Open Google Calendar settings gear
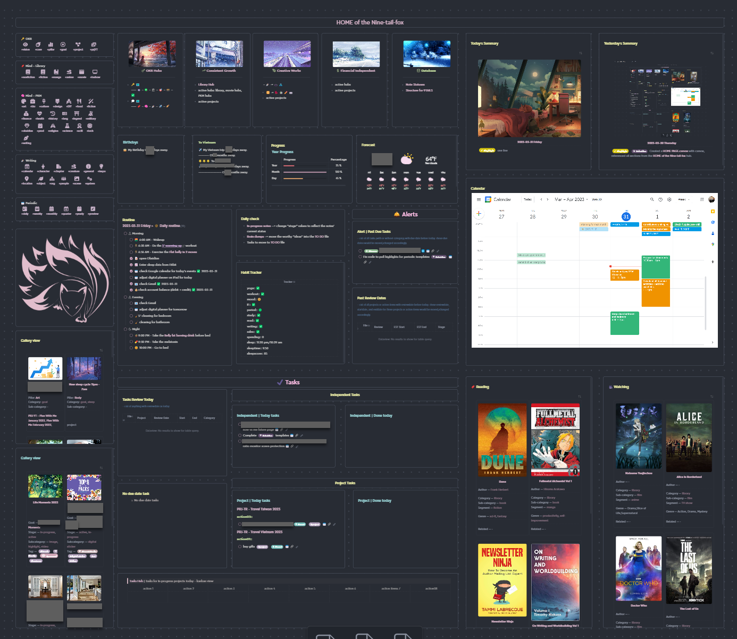Image resolution: width=737 pixels, height=639 pixels. (x=669, y=199)
